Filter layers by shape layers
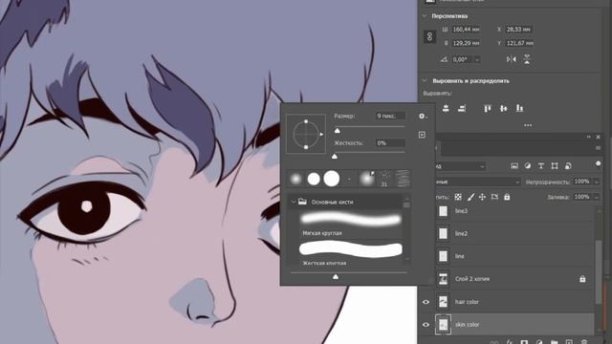Viewport: 612px width, 344px height. (x=555, y=166)
